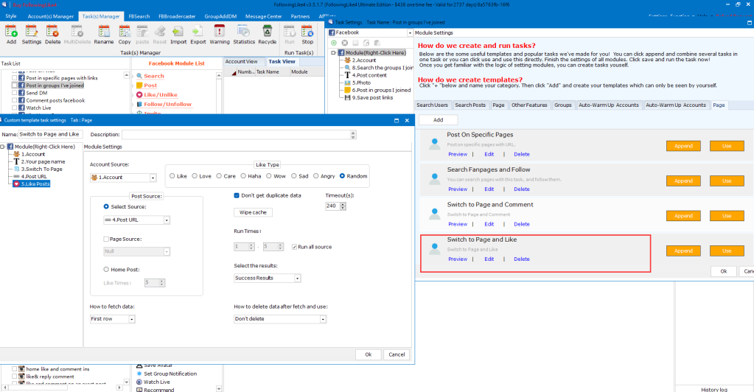Open the 4.Post URL source dropdown
The image size is (754, 392).
[x=167, y=220]
